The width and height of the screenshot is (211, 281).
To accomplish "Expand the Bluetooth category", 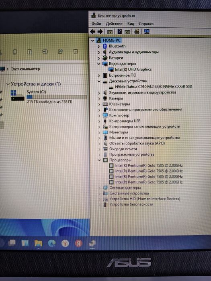I will tap(99, 47).
